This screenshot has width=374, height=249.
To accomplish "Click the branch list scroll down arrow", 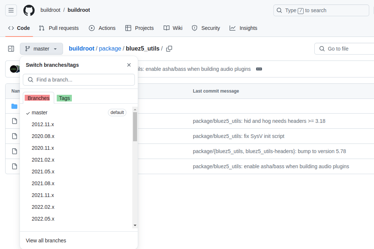I will 135,225.
